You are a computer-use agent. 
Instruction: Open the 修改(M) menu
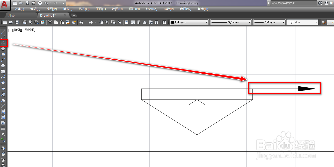(151, 9)
